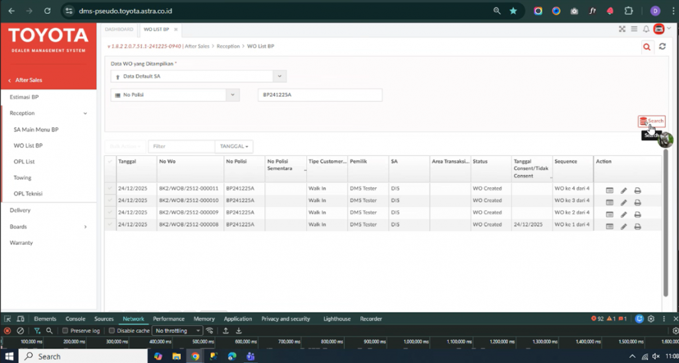Open the No Polisi search-field dropdown
This screenshot has height=363, width=679.
coord(174,95)
